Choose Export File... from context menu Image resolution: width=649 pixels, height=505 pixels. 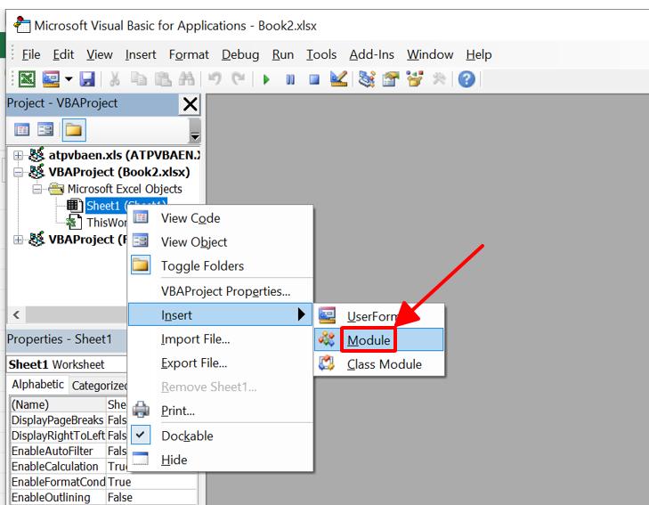[220, 363]
